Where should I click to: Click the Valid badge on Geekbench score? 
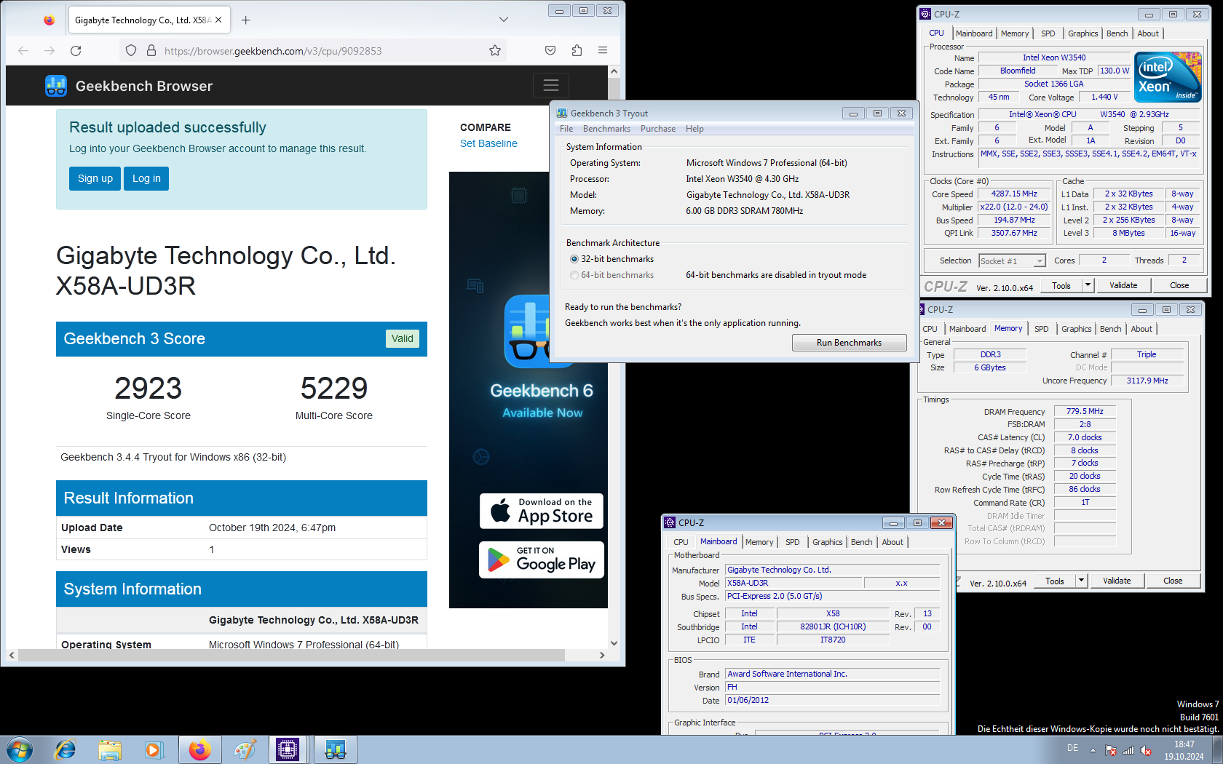(x=403, y=338)
